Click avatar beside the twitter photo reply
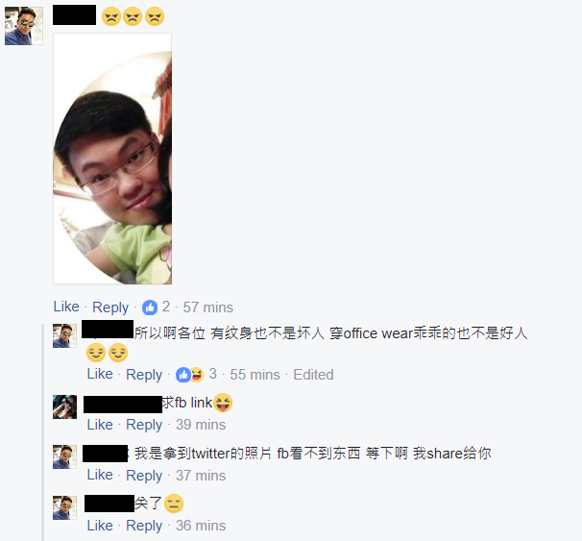 point(64,456)
